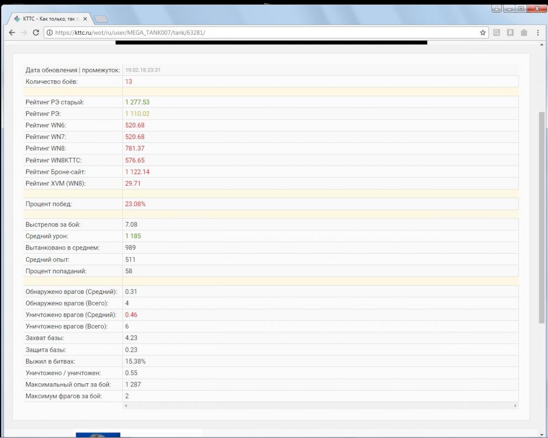Click the table's horizontal scroll right arrow

515,406
